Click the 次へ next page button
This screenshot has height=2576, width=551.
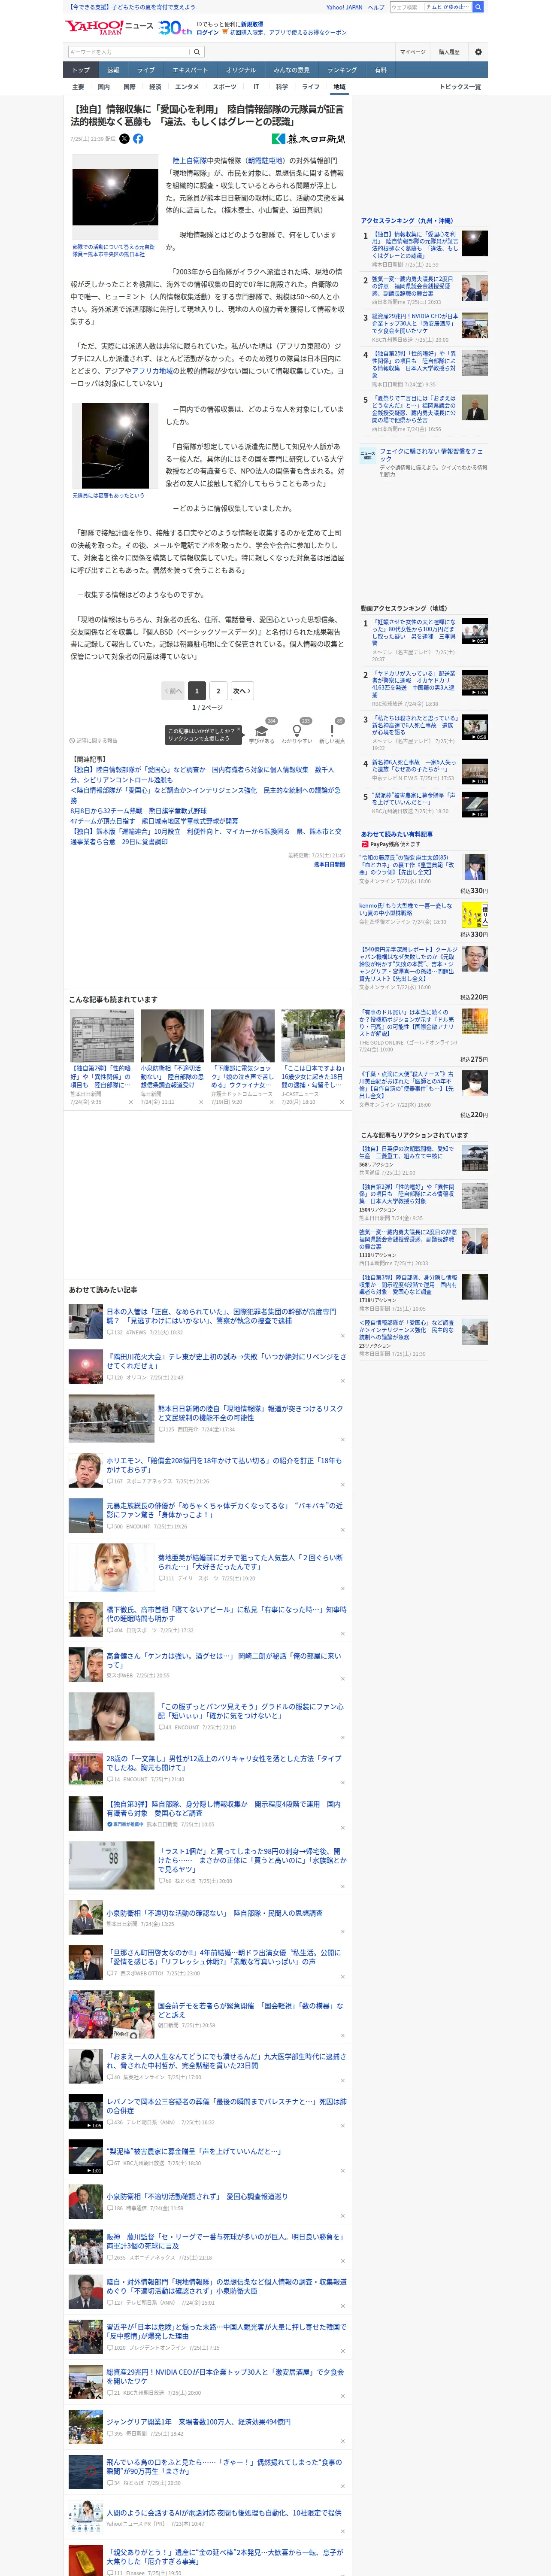click(242, 691)
